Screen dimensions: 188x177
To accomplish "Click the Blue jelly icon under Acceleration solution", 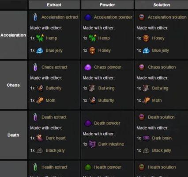I will (x=146, y=50).
